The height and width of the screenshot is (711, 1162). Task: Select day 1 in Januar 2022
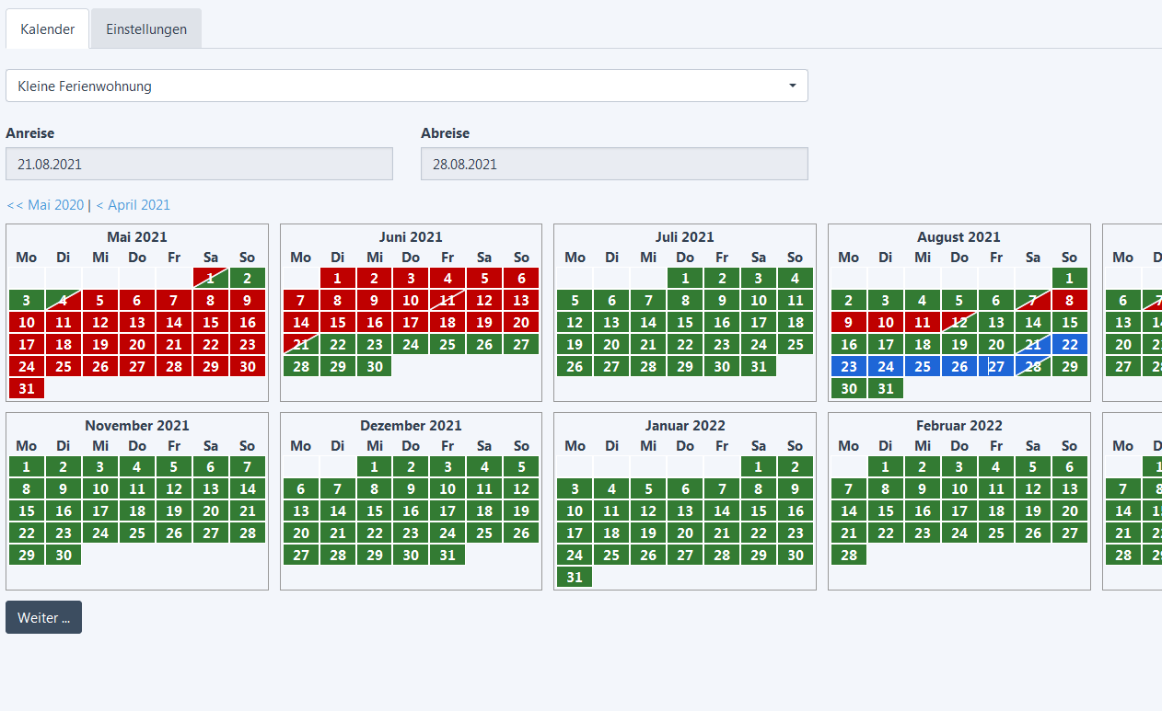[x=759, y=466]
